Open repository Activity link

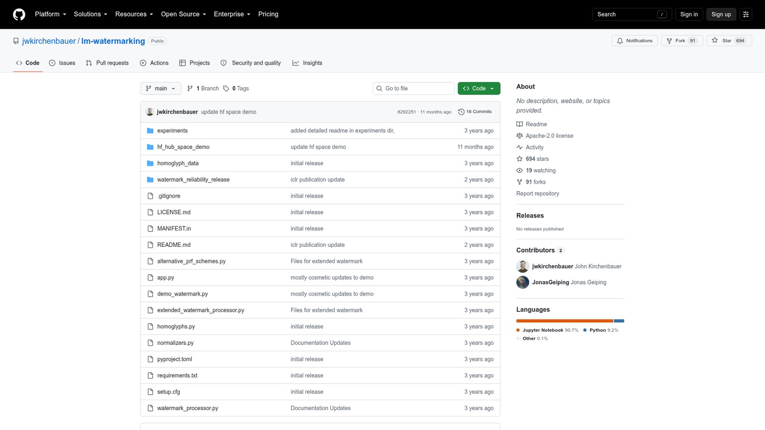(530, 147)
